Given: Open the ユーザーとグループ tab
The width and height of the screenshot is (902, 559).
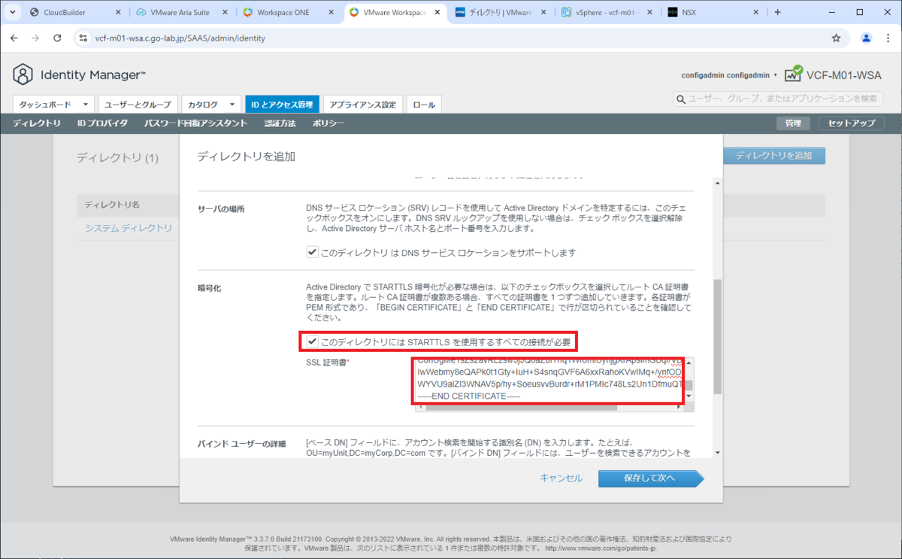Looking at the screenshot, I should (x=138, y=105).
